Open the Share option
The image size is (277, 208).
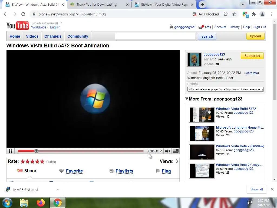point(30,171)
